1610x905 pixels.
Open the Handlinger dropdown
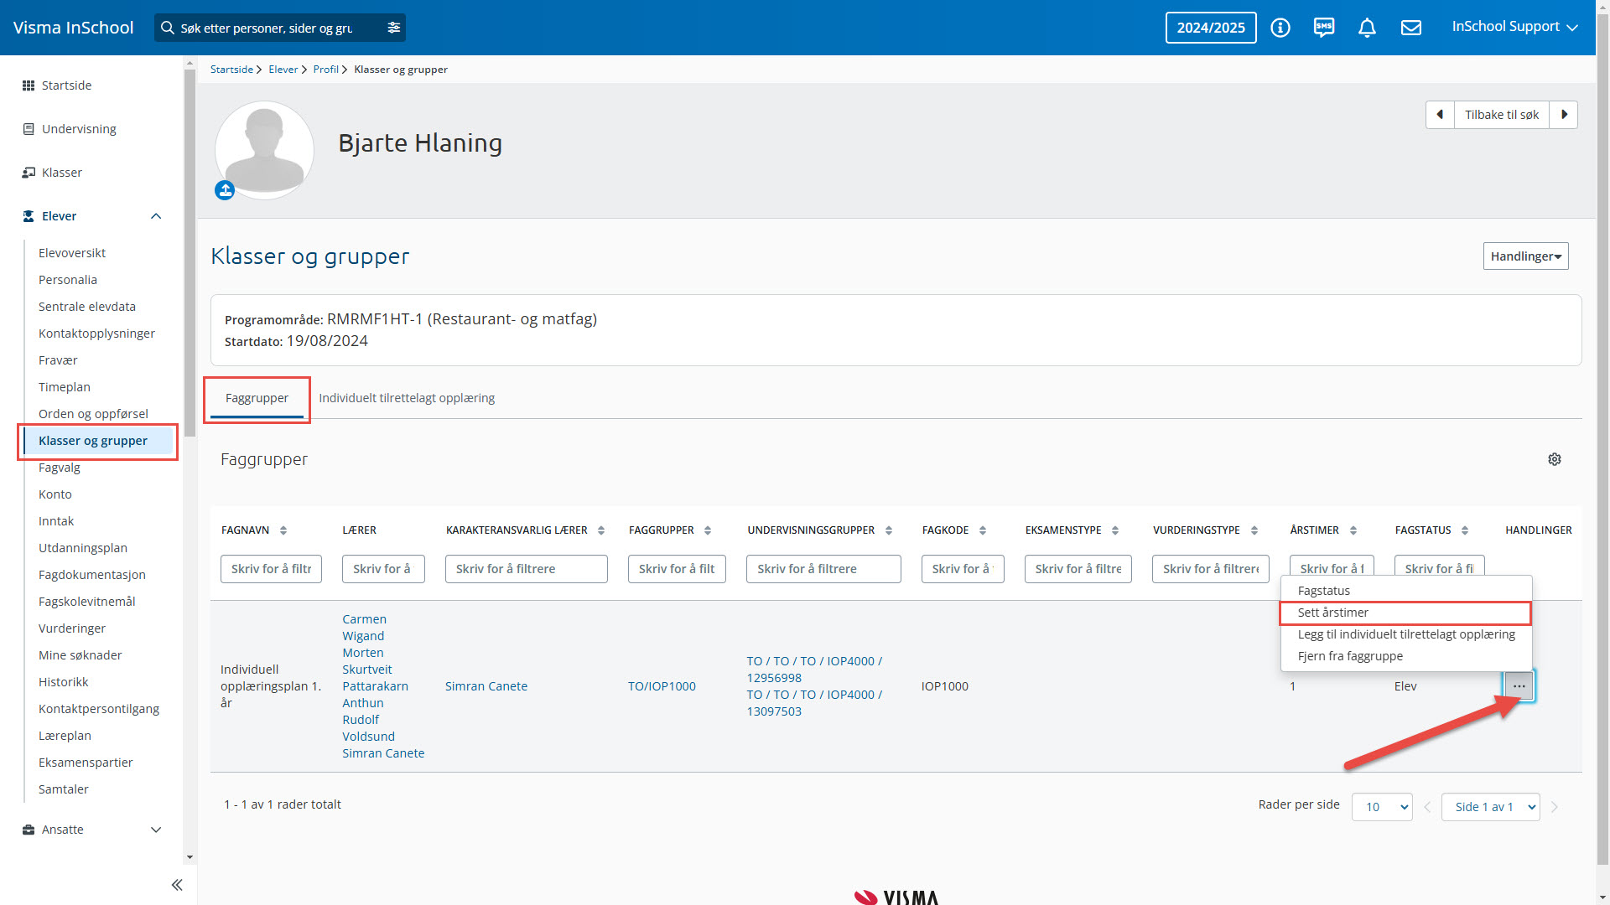tap(1524, 256)
